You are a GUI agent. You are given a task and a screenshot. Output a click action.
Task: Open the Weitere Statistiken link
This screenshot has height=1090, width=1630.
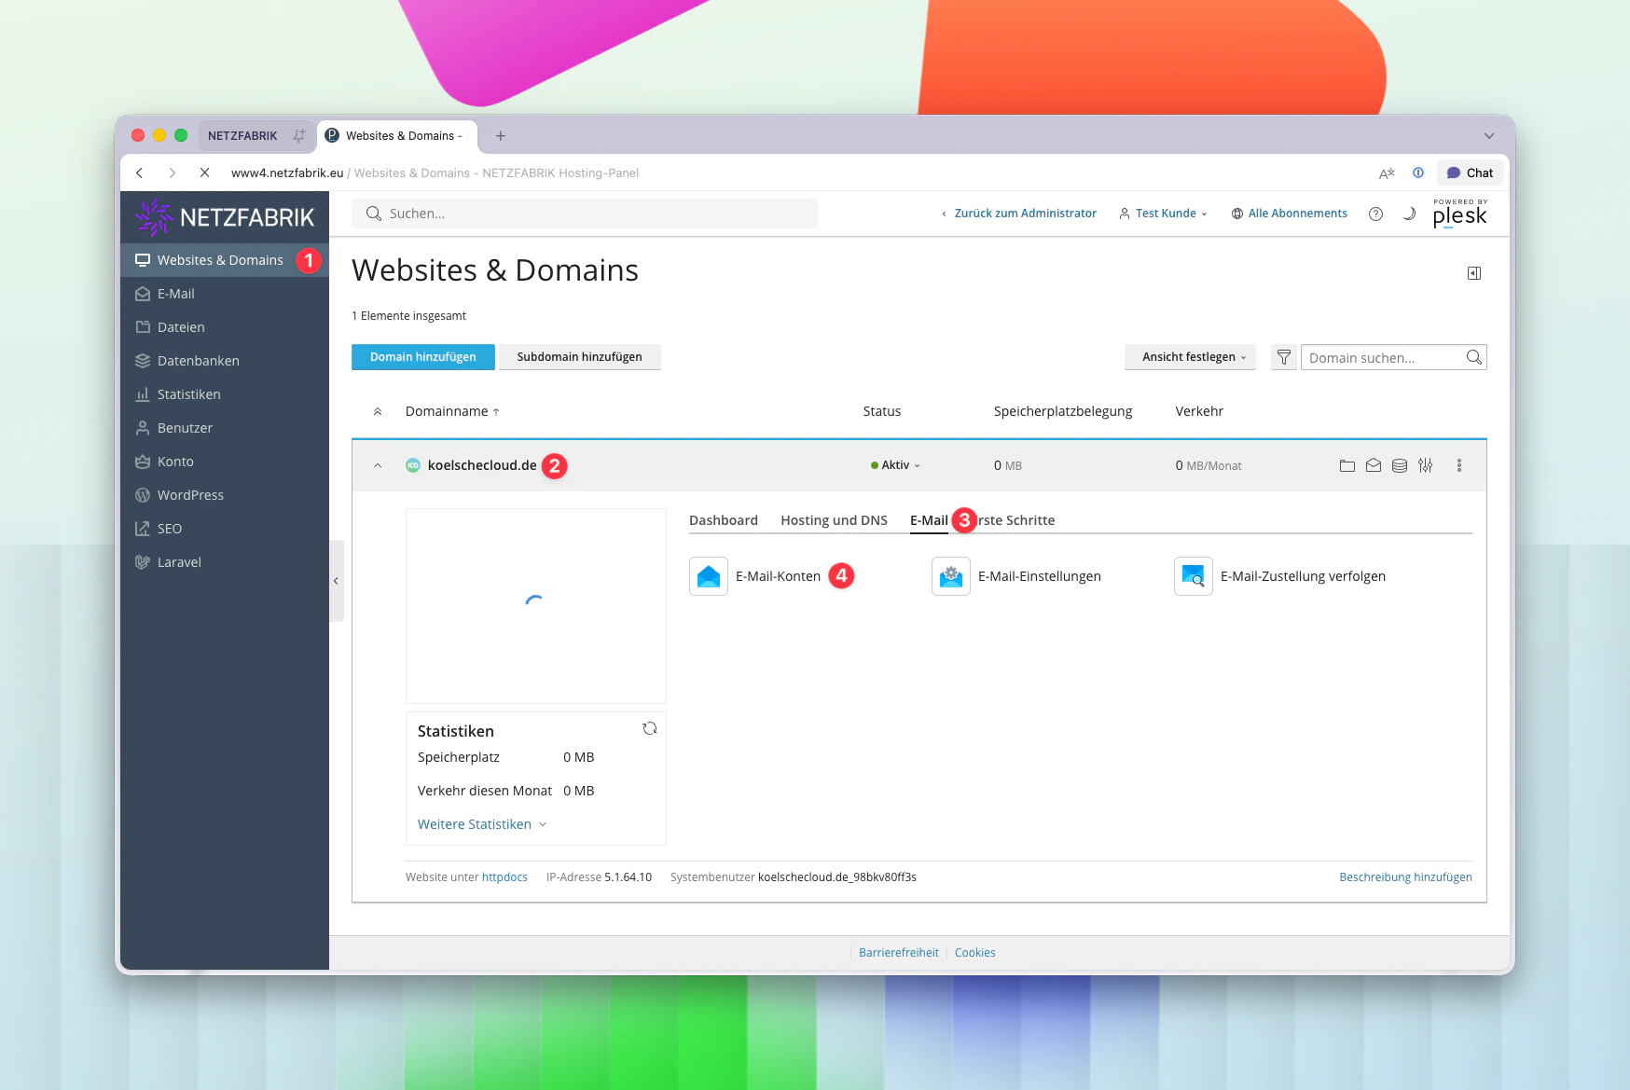(x=474, y=824)
